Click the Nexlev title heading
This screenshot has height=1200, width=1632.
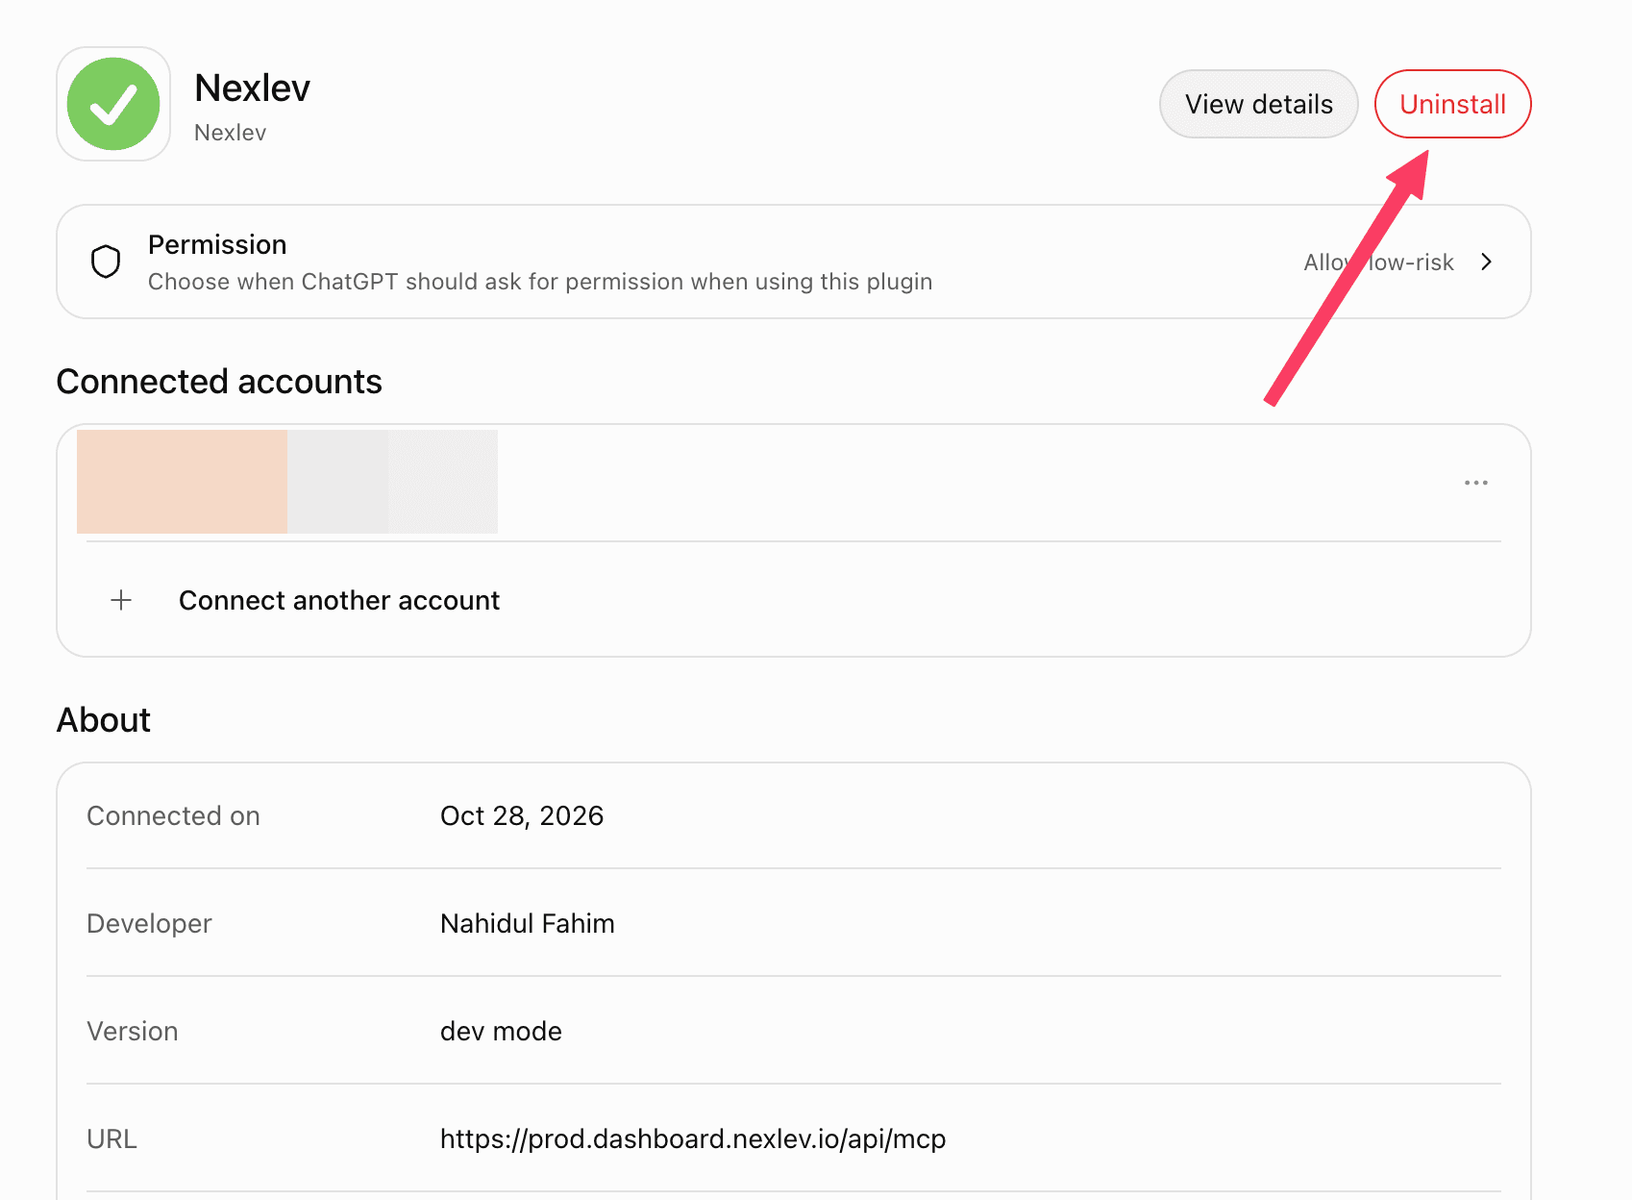coord(252,87)
